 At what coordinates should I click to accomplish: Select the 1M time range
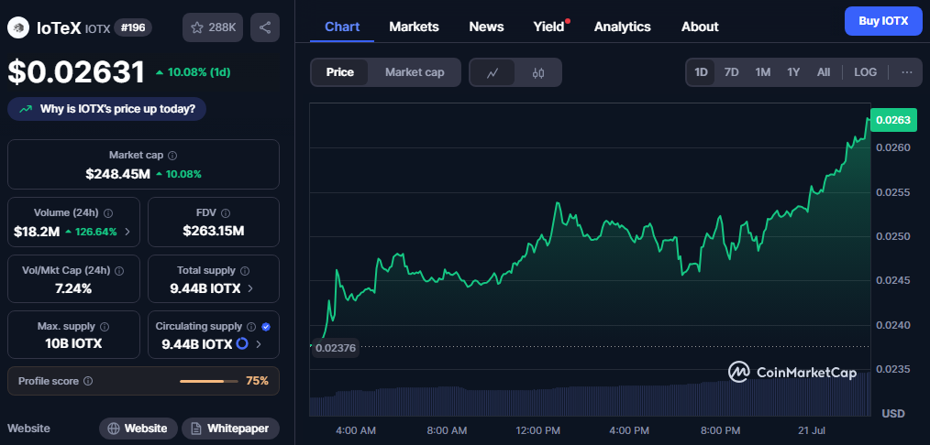pos(763,72)
